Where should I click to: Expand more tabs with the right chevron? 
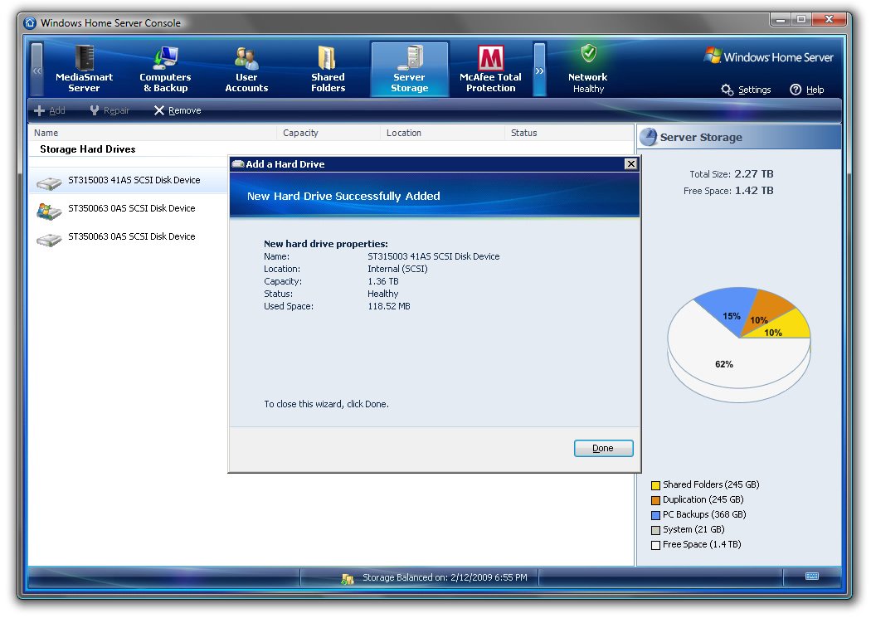539,71
